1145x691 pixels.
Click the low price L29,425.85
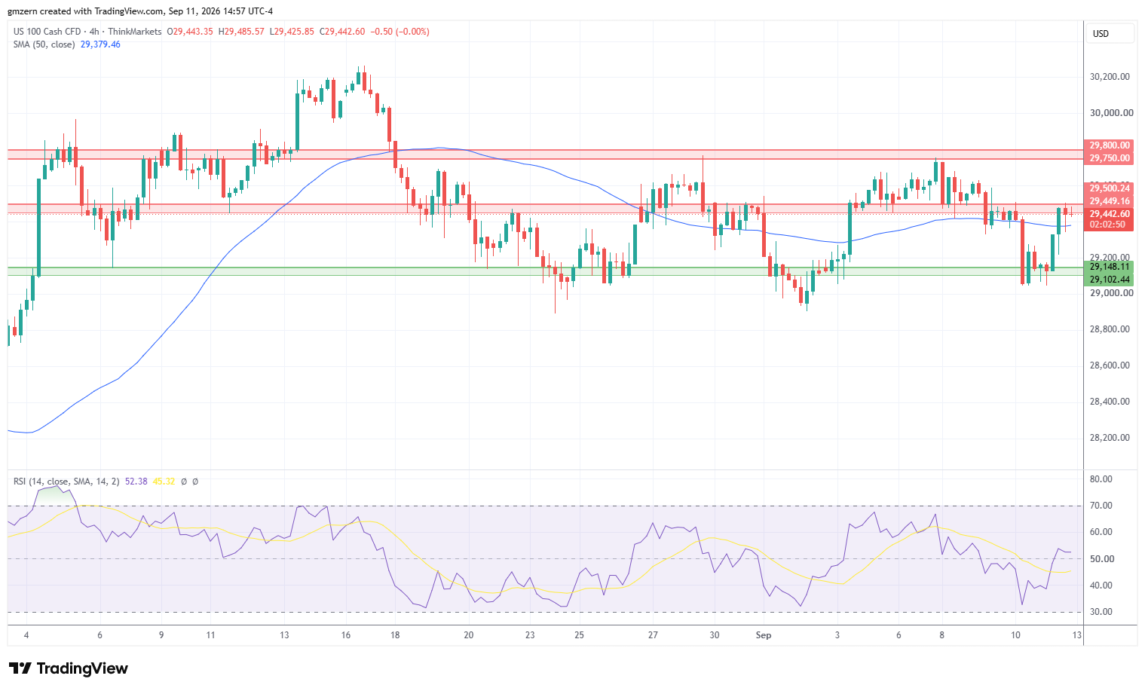(292, 32)
